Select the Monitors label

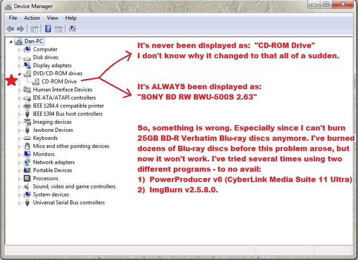point(44,154)
